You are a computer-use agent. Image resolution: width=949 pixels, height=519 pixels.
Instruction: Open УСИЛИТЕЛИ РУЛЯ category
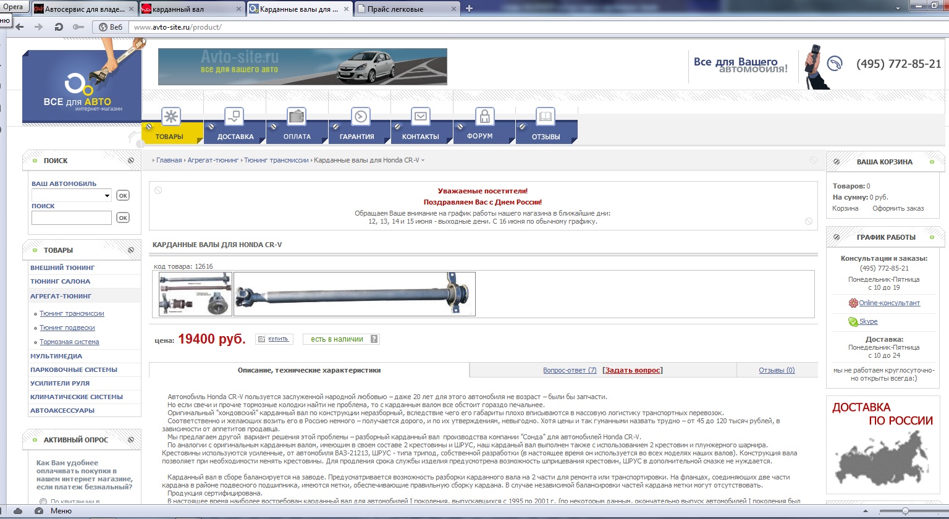click(60, 383)
